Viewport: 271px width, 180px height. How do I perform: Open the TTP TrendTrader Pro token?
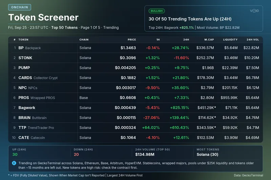click(36, 128)
